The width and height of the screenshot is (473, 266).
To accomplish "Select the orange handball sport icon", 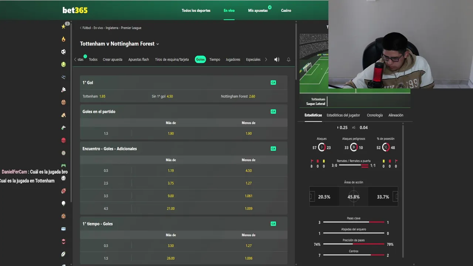I will coord(64,216).
